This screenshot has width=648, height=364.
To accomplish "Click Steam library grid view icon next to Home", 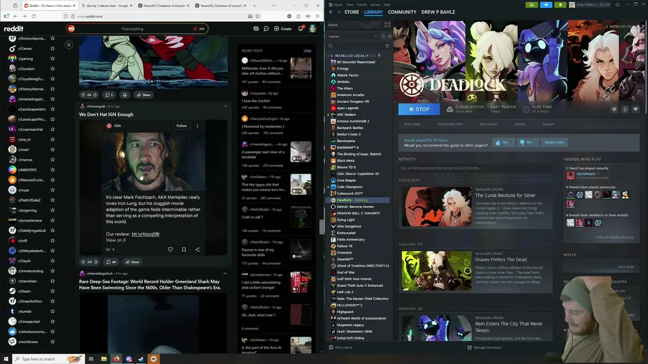I will point(387,25).
